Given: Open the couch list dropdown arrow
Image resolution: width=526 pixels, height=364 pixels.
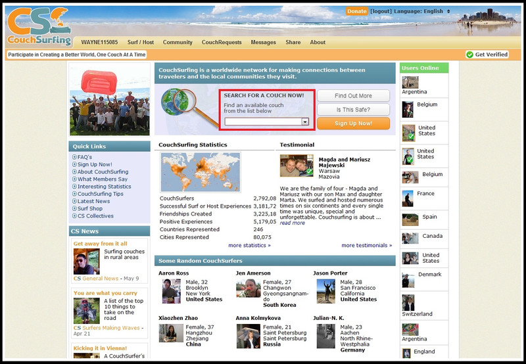Looking at the screenshot, I should point(305,122).
